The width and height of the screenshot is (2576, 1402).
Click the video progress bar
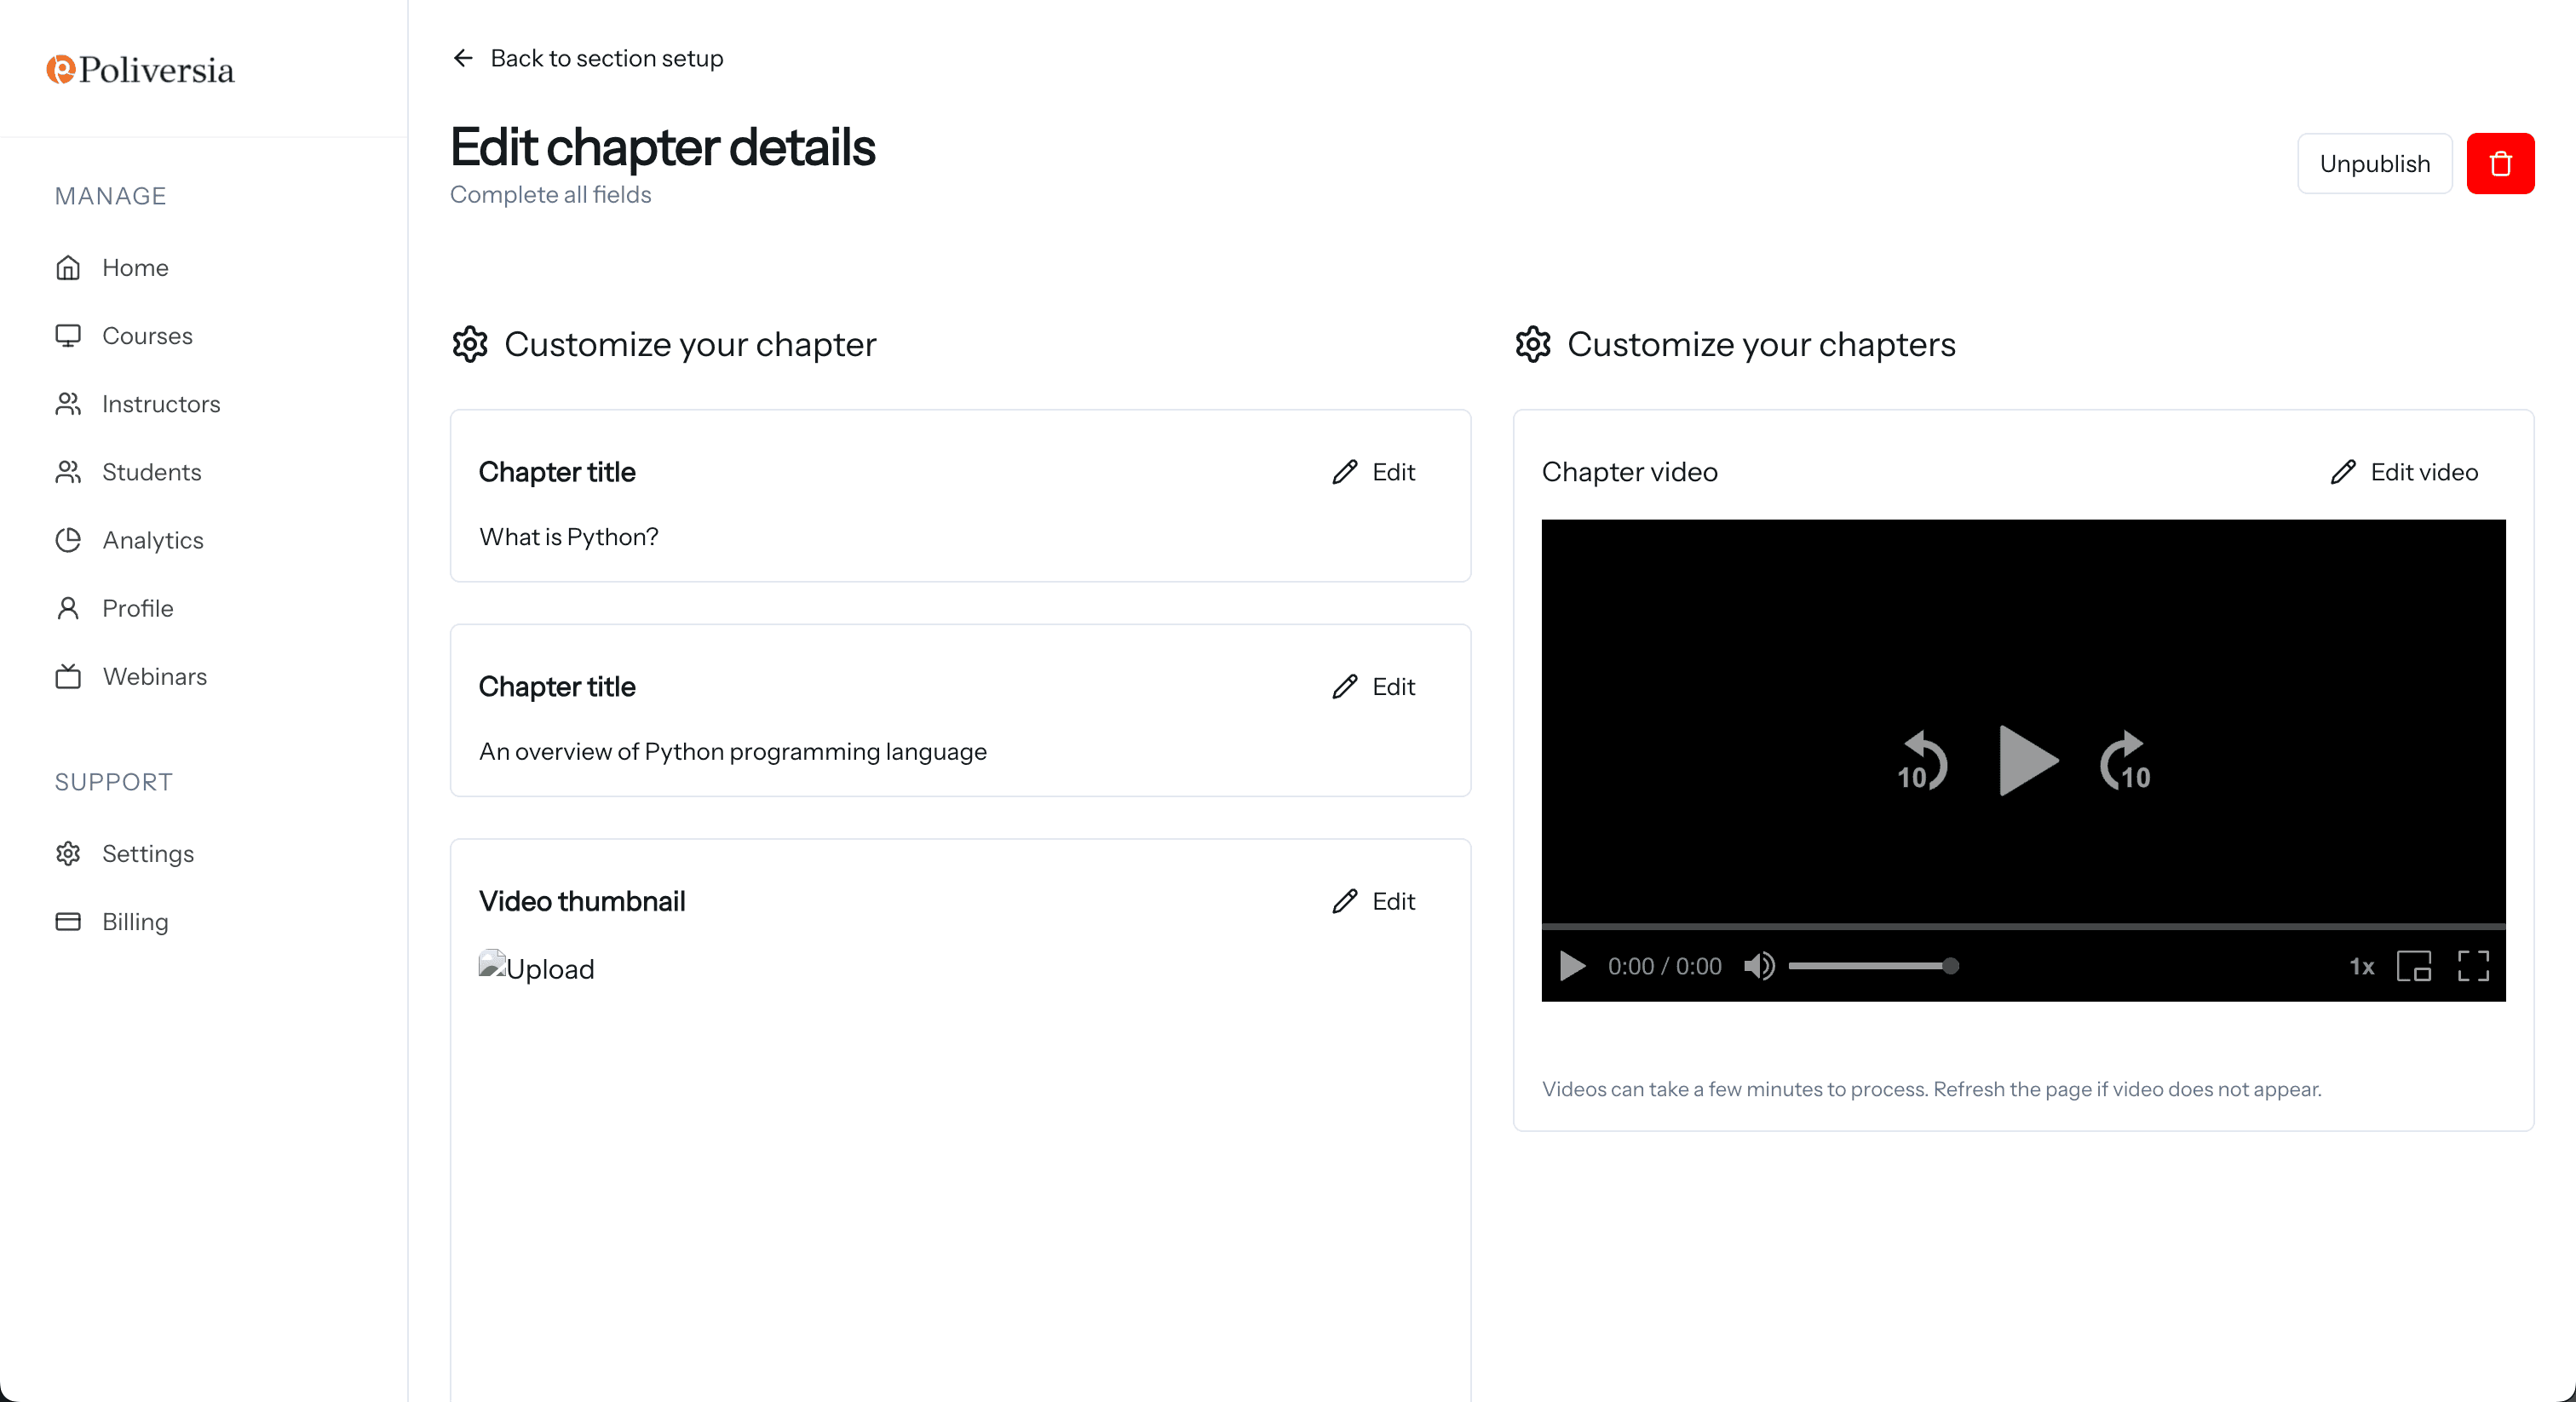2023,926
